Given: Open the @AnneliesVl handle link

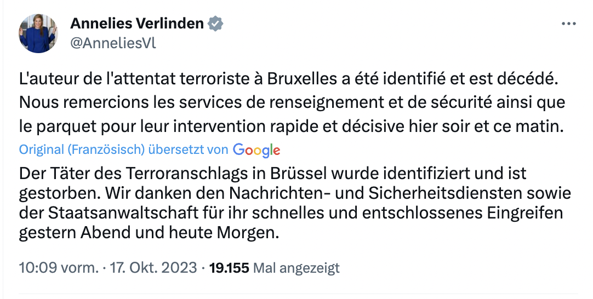Looking at the screenshot, I should click(x=113, y=43).
